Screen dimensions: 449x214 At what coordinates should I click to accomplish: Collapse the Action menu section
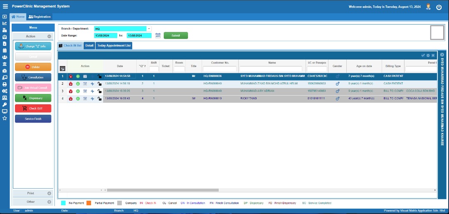pos(49,37)
